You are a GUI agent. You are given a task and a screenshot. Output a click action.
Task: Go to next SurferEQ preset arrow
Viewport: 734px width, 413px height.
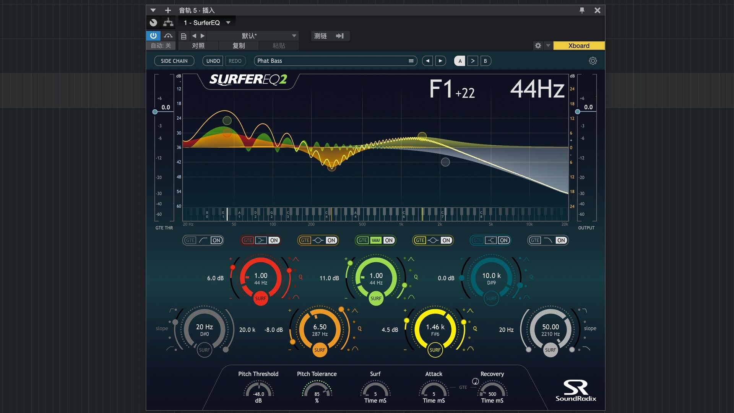(x=440, y=61)
